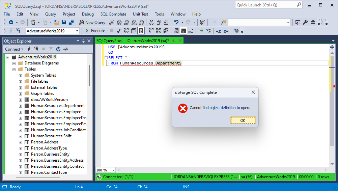
Task: Click the Save All icon
Action: [71, 22]
